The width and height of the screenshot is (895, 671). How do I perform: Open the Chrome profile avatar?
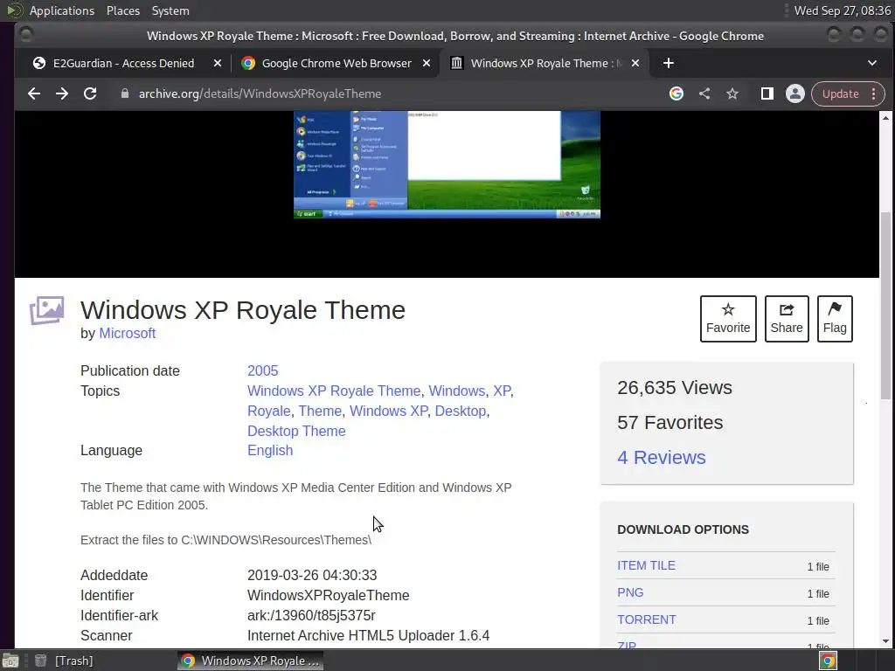[795, 93]
